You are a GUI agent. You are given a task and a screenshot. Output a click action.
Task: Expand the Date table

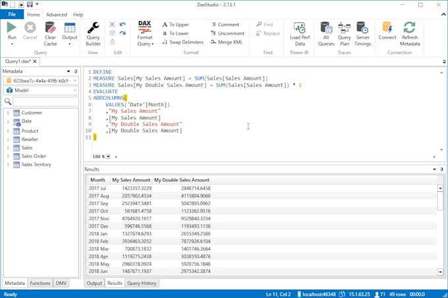[x=9, y=122]
